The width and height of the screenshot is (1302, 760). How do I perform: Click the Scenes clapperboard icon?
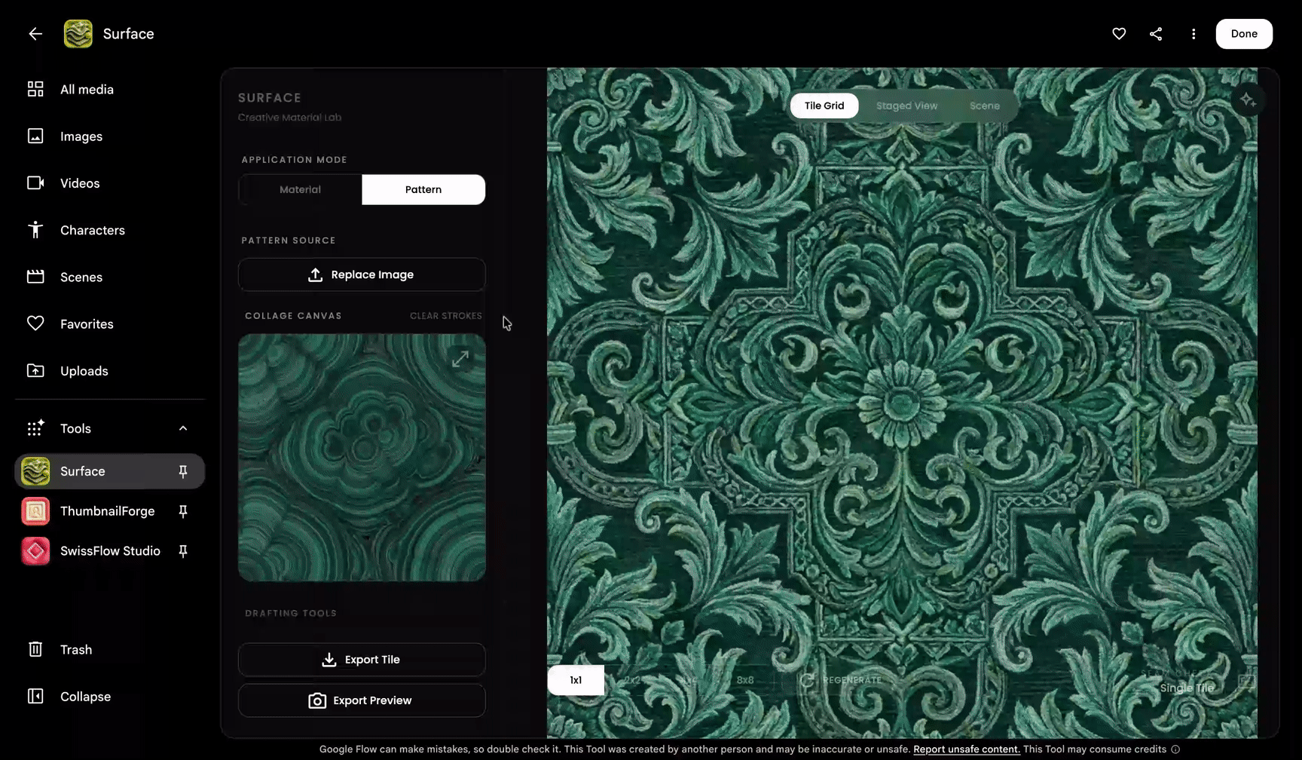coord(35,277)
